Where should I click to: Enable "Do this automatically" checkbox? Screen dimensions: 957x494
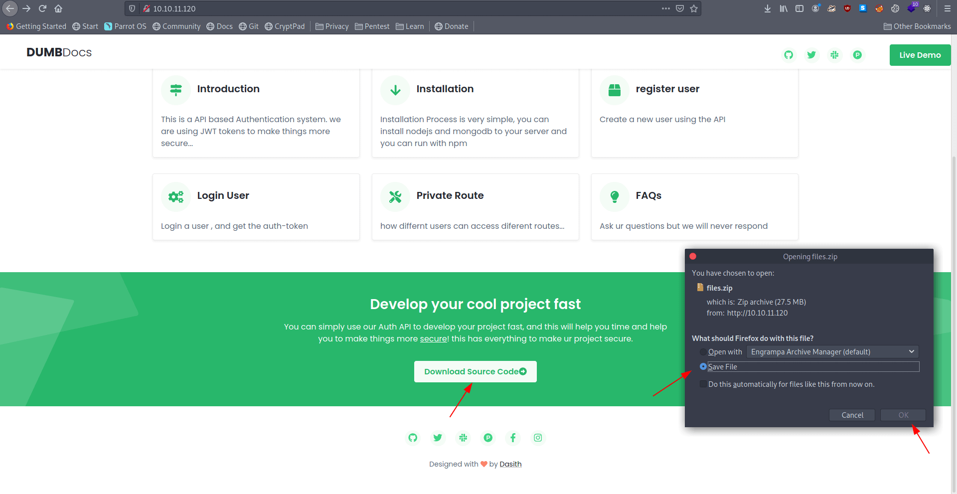point(703,384)
